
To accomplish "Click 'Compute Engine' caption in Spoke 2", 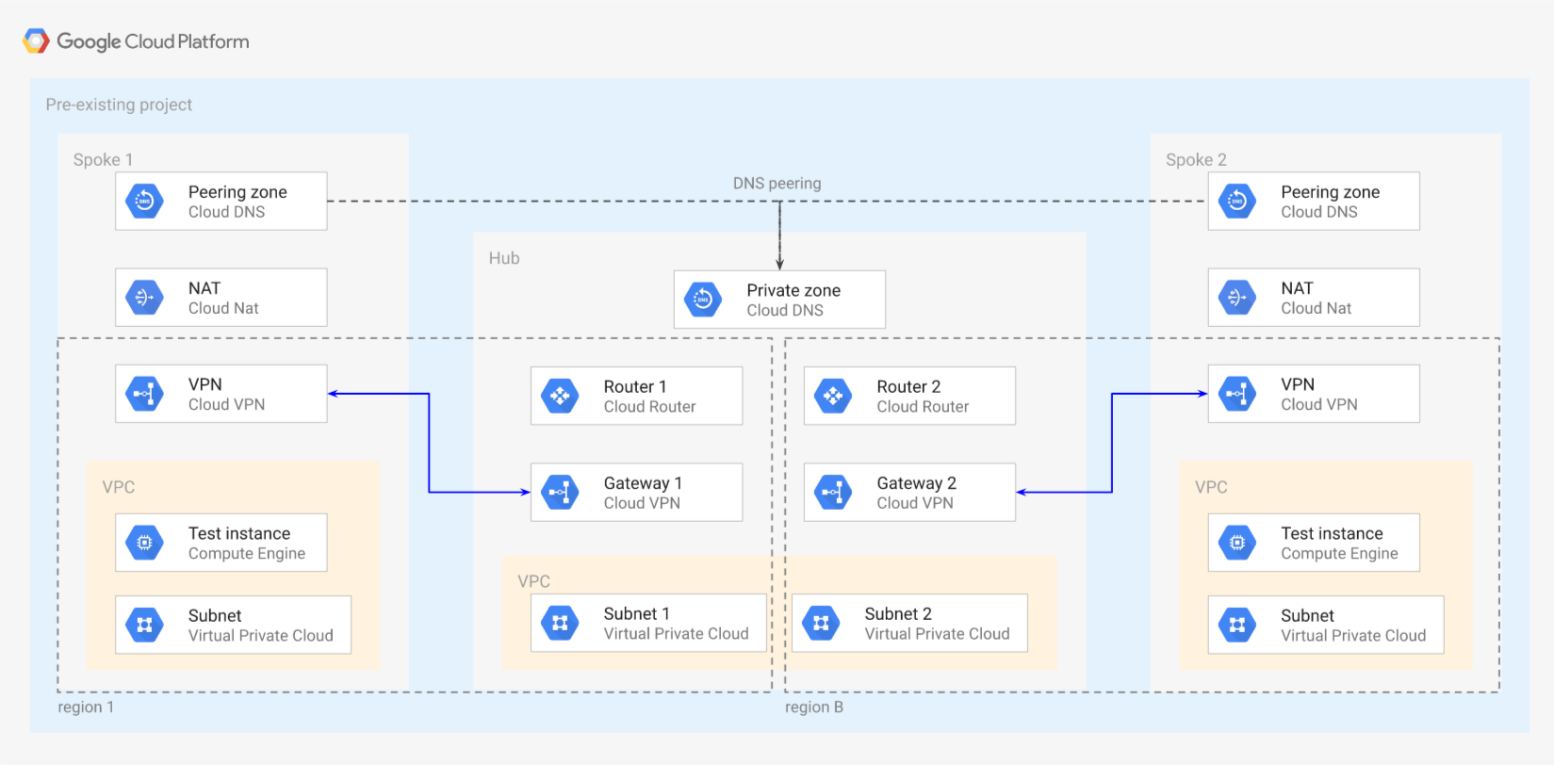I will point(1339,554).
